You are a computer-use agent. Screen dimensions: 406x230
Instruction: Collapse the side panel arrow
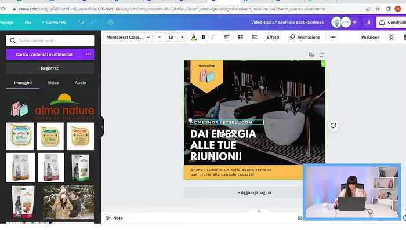(102, 127)
